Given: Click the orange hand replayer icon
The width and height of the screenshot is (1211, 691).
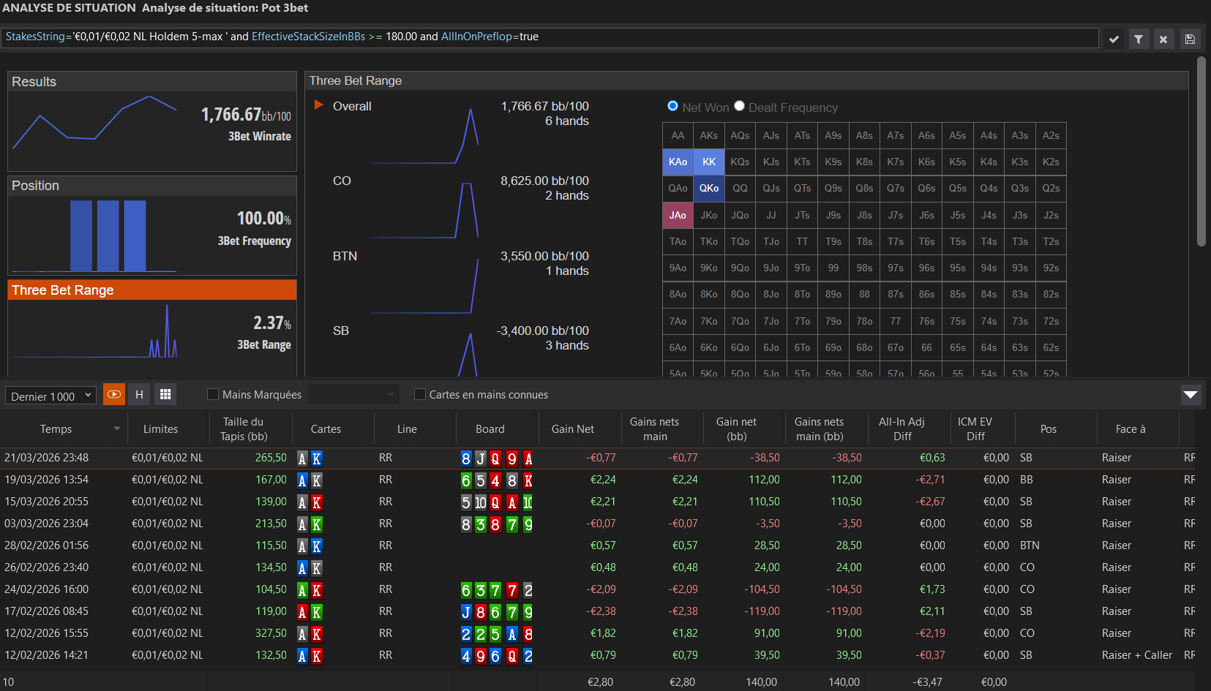Looking at the screenshot, I should pyautogui.click(x=114, y=395).
